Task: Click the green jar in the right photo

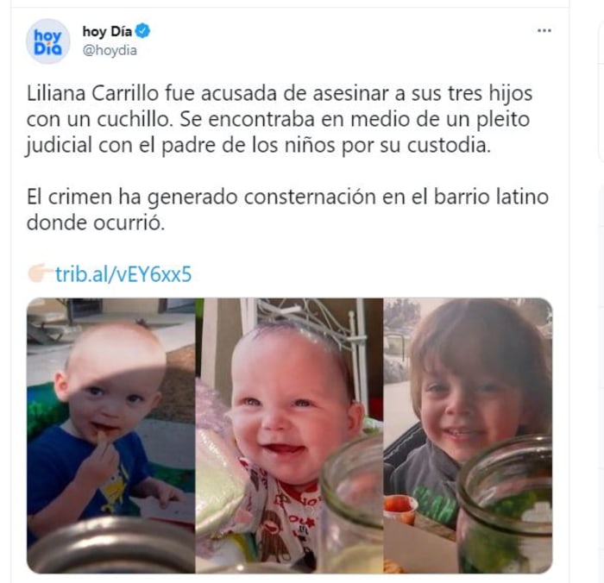Action: (x=506, y=505)
